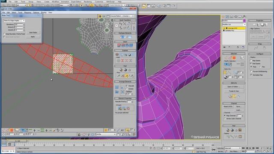The height and width of the screenshot is (154, 274).
Task: Click the first Groups icon in Element Properties
Action: tap(120, 108)
